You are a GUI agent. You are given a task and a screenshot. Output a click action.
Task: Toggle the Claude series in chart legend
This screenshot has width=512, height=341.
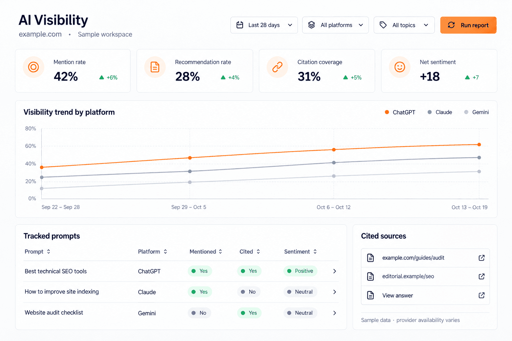point(440,112)
